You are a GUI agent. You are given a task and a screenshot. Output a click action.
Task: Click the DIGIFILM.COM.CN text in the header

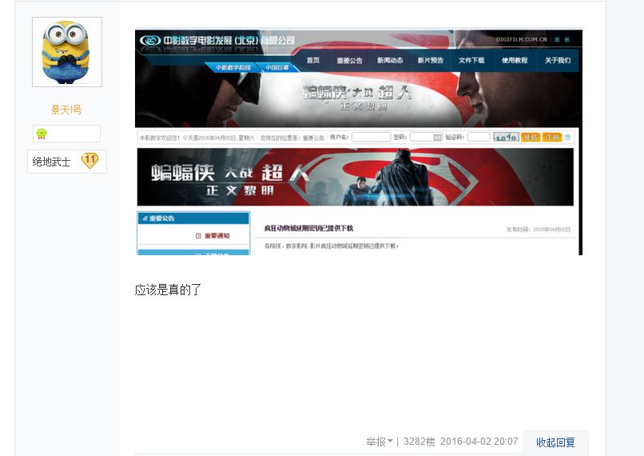(x=521, y=39)
